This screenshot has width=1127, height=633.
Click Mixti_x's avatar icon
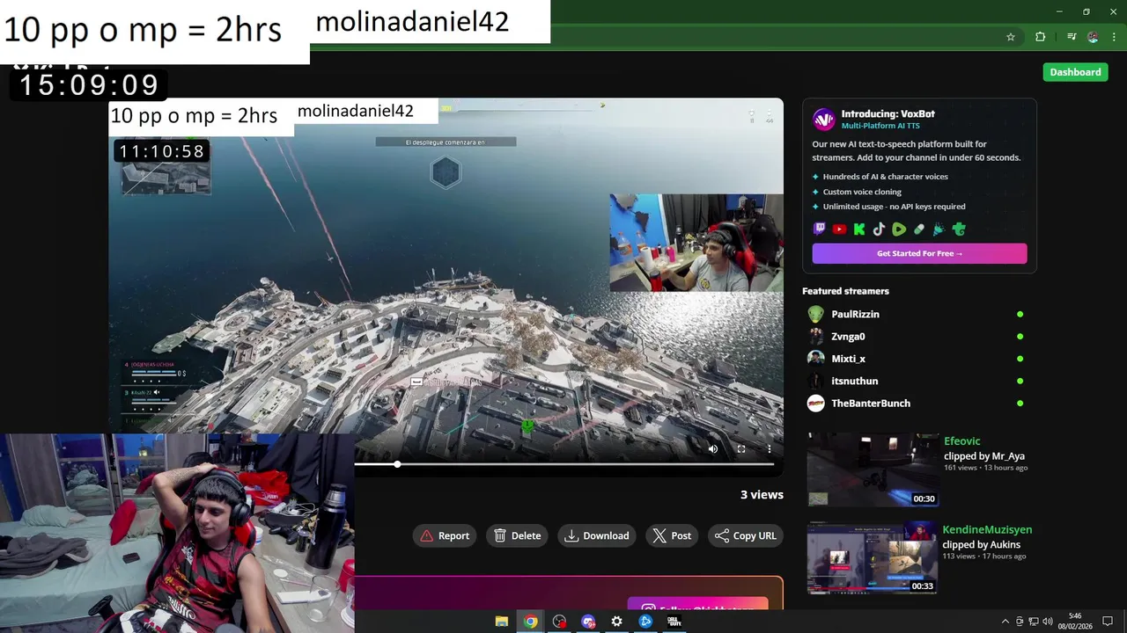816,359
